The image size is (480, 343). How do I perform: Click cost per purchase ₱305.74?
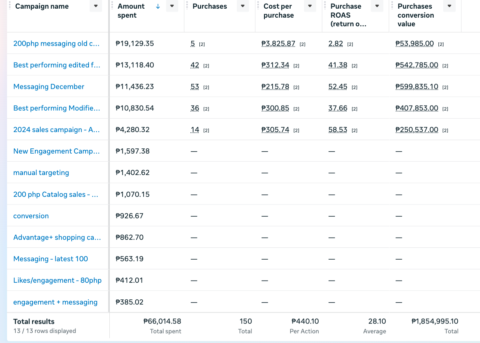pos(275,130)
